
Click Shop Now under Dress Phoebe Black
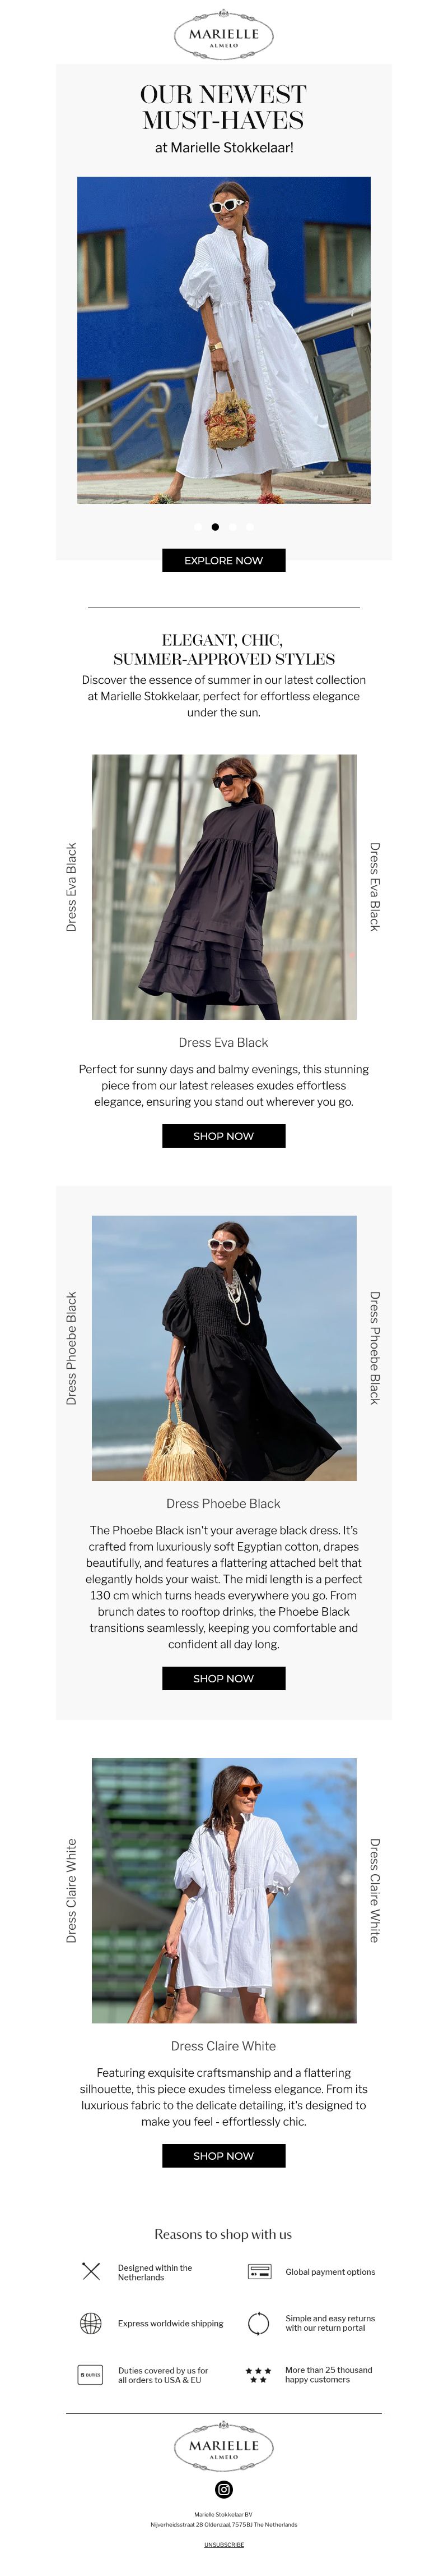tap(223, 1678)
